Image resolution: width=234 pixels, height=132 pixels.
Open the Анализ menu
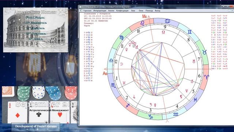[x=111, y=11]
